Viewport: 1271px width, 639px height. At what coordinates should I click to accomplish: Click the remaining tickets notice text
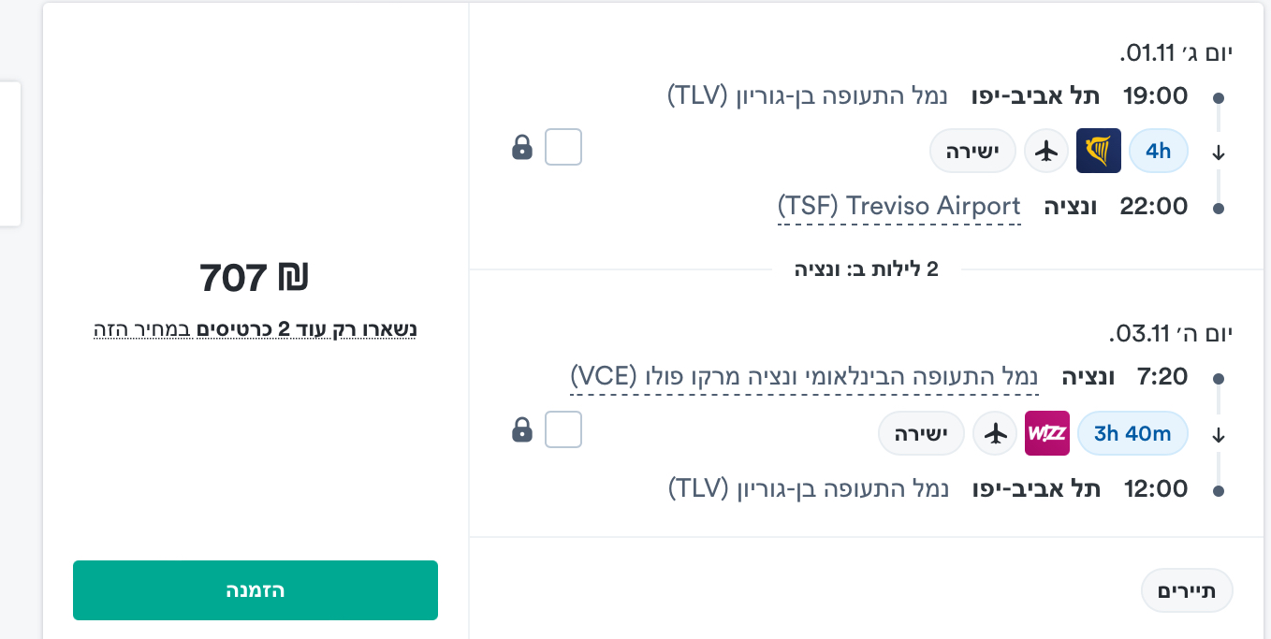[255, 329]
